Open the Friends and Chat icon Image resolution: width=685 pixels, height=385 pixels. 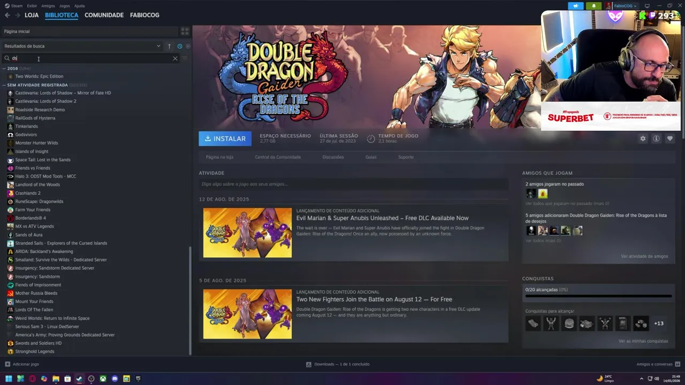tap(678, 364)
